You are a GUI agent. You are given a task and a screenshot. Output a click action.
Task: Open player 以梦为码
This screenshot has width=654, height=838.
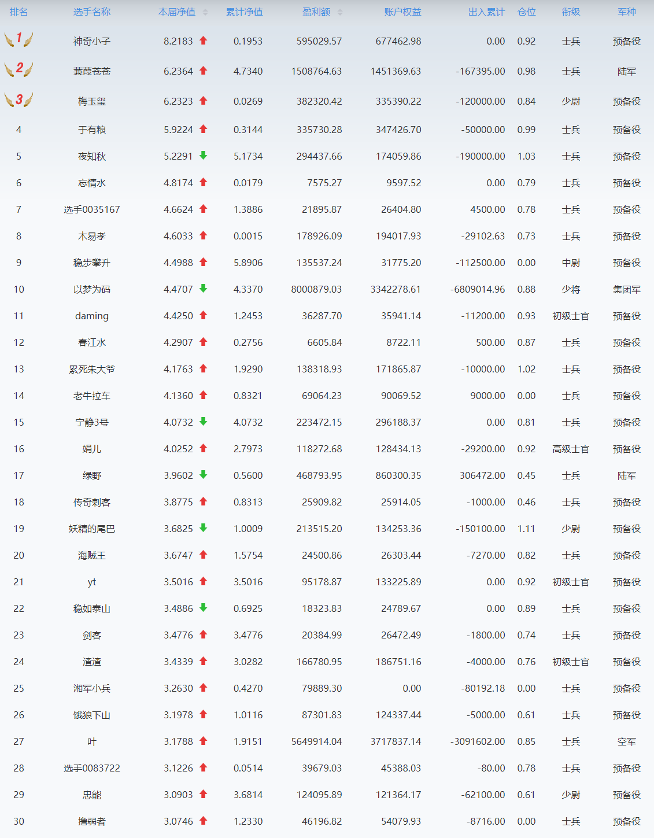pyautogui.click(x=92, y=290)
